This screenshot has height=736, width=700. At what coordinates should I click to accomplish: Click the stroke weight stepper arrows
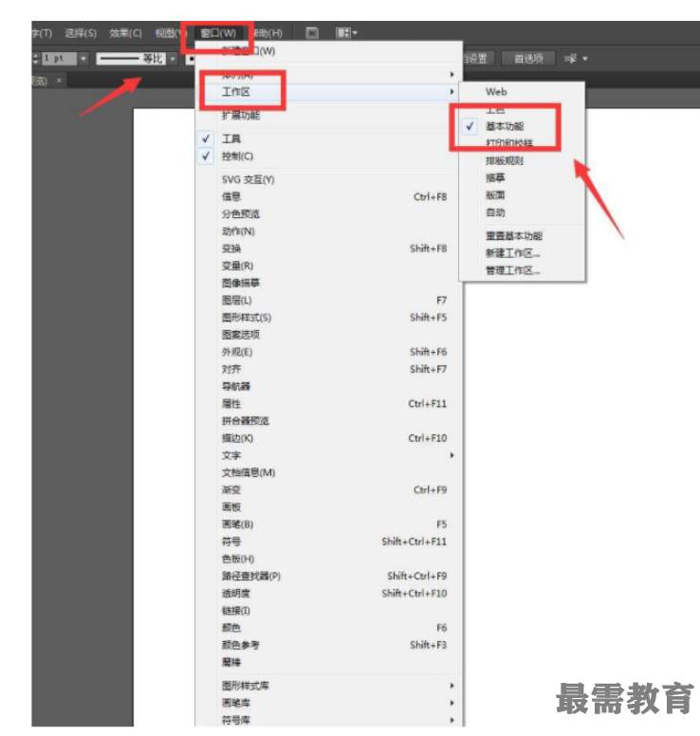36,59
